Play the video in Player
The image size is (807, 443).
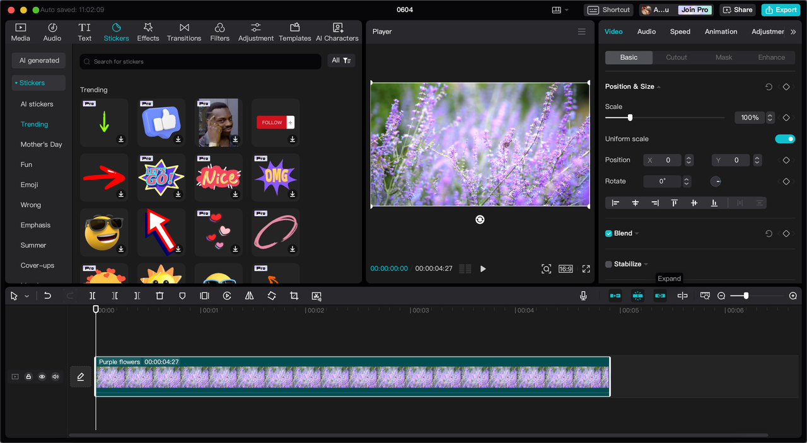[483, 268]
